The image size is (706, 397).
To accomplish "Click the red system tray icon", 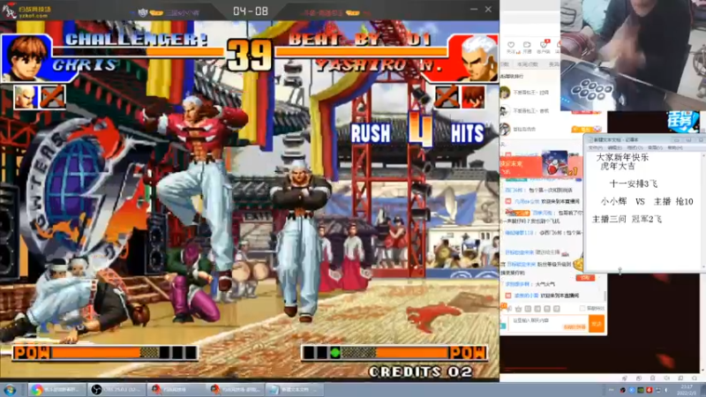I will [x=650, y=390].
